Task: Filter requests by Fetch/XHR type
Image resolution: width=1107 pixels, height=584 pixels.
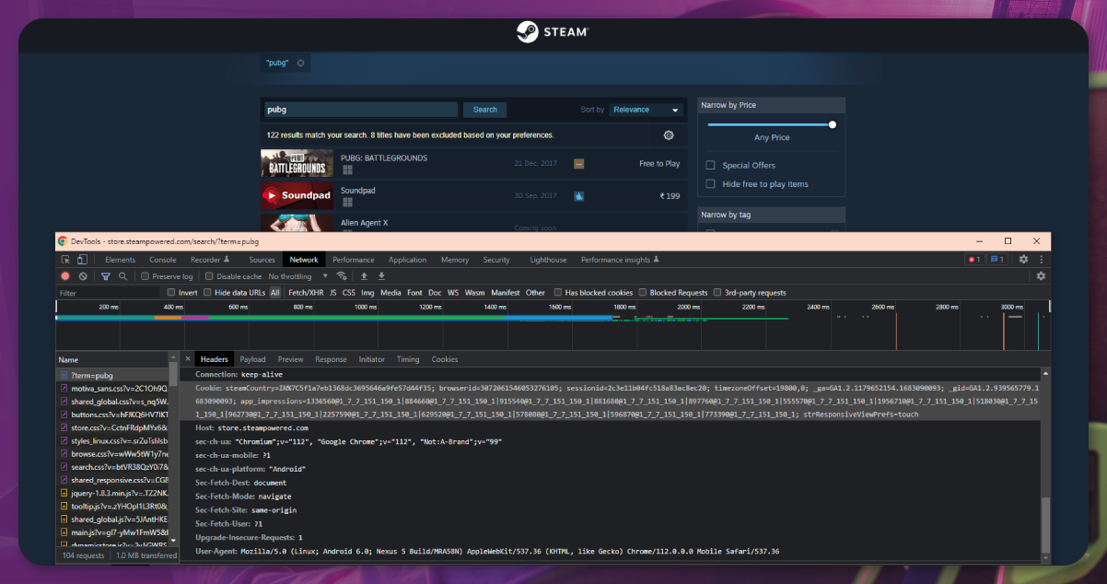Action: (306, 293)
